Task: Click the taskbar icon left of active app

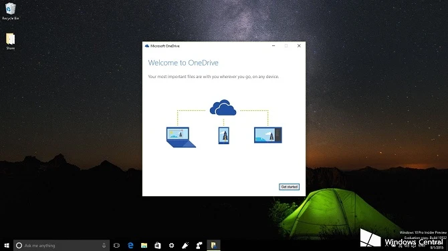Action: tap(199, 245)
